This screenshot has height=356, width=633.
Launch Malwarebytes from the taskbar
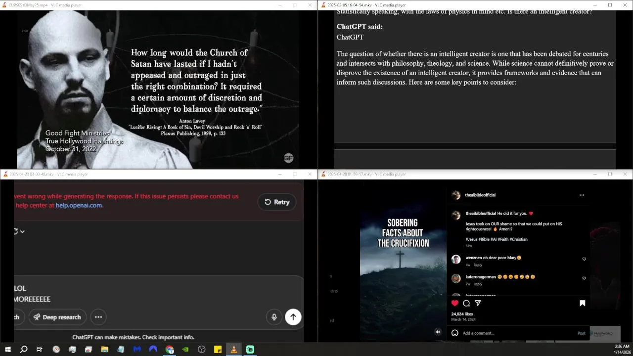point(137,350)
